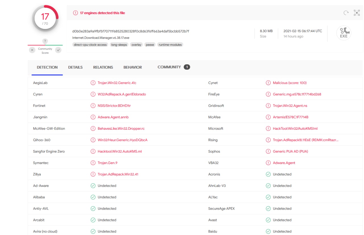Click alert icon for Rising detection
Screen dimensions: 364x235
[x=268, y=140]
